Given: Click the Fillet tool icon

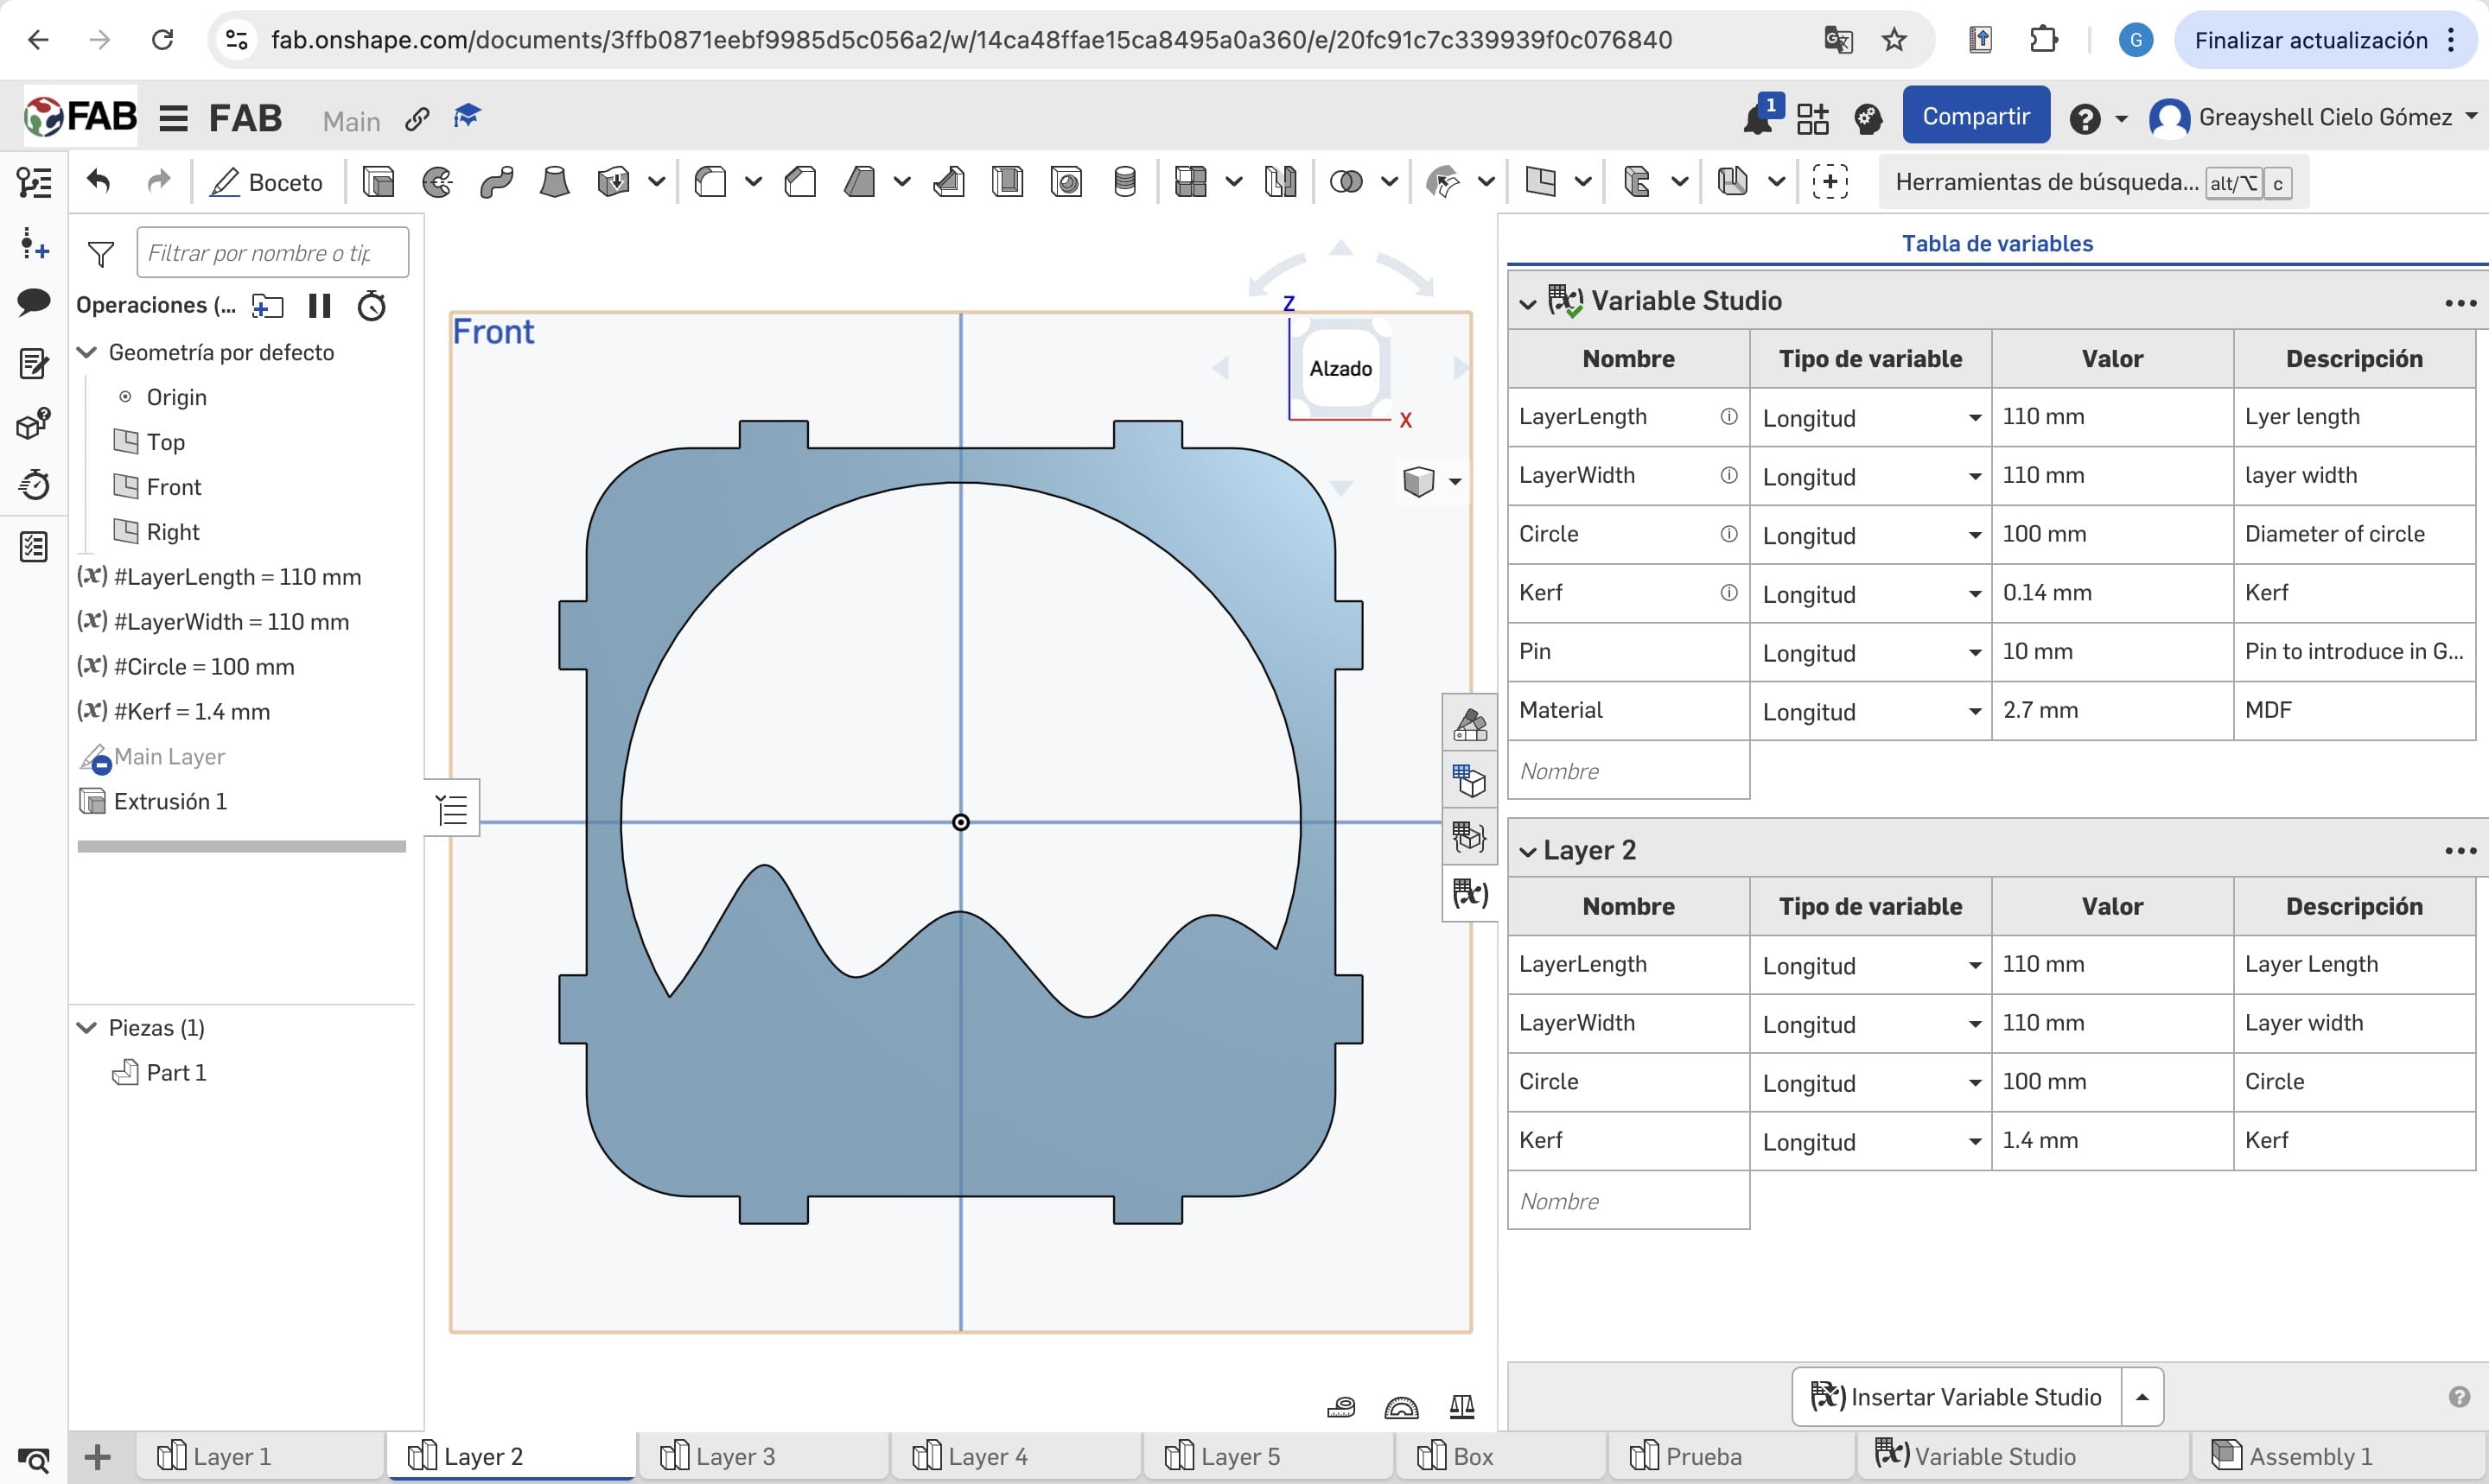Looking at the screenshot, I should tap(710, 182).
